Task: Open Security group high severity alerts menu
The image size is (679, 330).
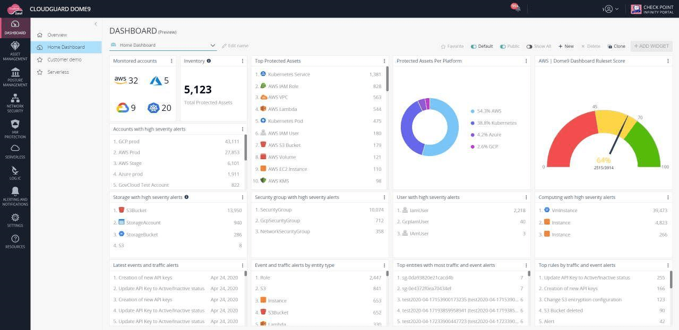Action: pos(384,197)
